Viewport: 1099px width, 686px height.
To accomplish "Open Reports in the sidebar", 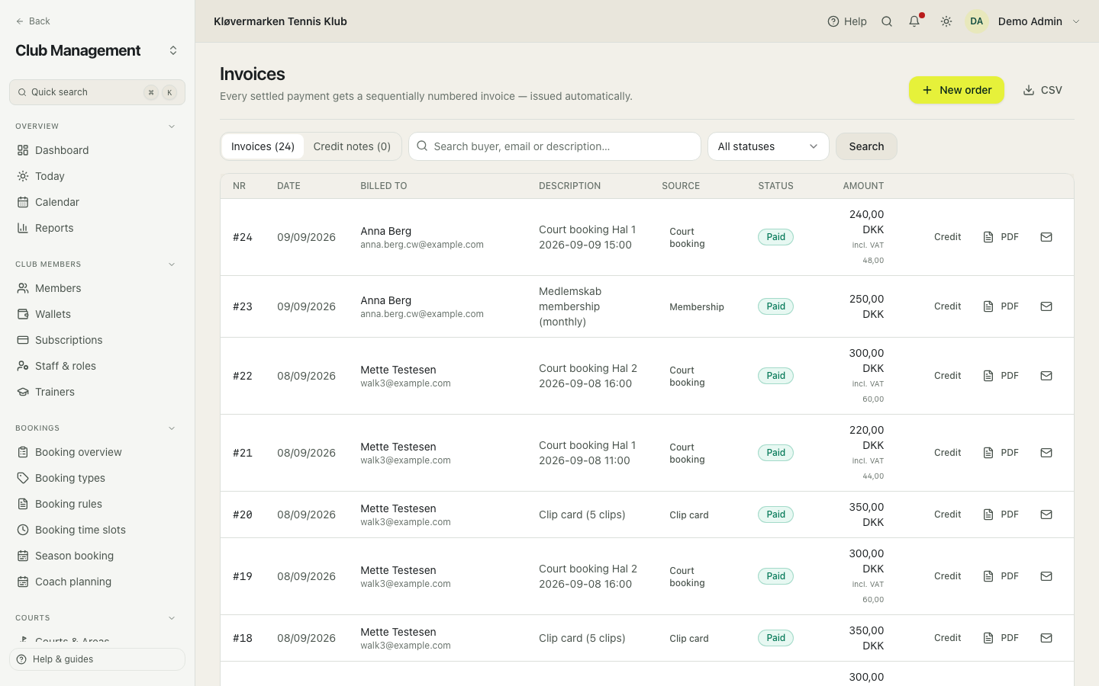I will point(97,228).
